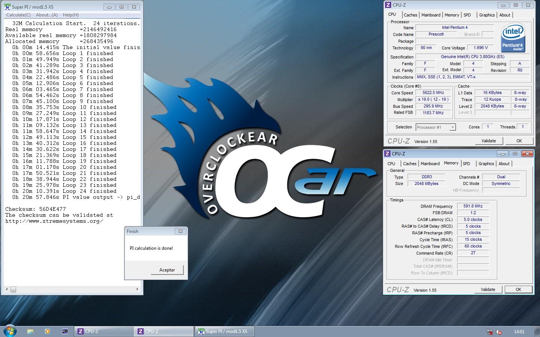Click the Channels # Dual field
Image resolution: width=540 pixels, height=337 pixels.
501,177
